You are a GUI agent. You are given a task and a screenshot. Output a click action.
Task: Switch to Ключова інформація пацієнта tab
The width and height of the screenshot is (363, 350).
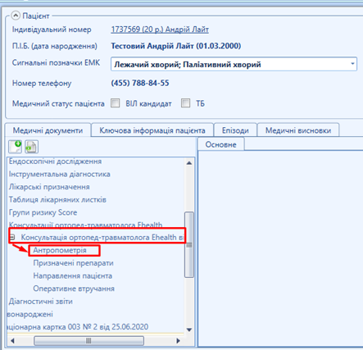click(152, 130)
